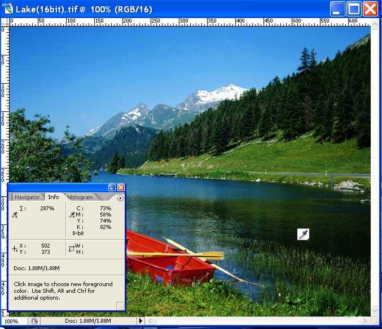This screenshot has height=329, width=382.
Task: Open the Histogram tab
Action: tap(80, 197)
